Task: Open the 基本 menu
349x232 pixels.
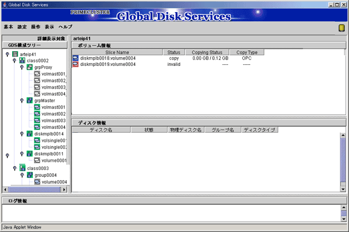Action: (x=8, y=27)
